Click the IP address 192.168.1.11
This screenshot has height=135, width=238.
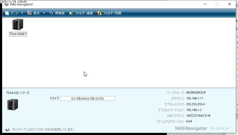[194, 98]
